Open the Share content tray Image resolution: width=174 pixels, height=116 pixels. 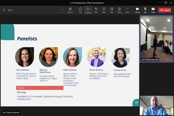pyautogui.click(x=153, y=10)
